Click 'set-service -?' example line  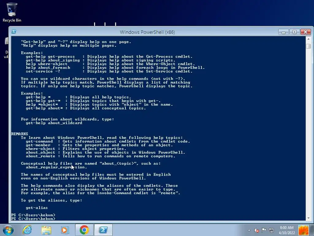tap(109, 71)
